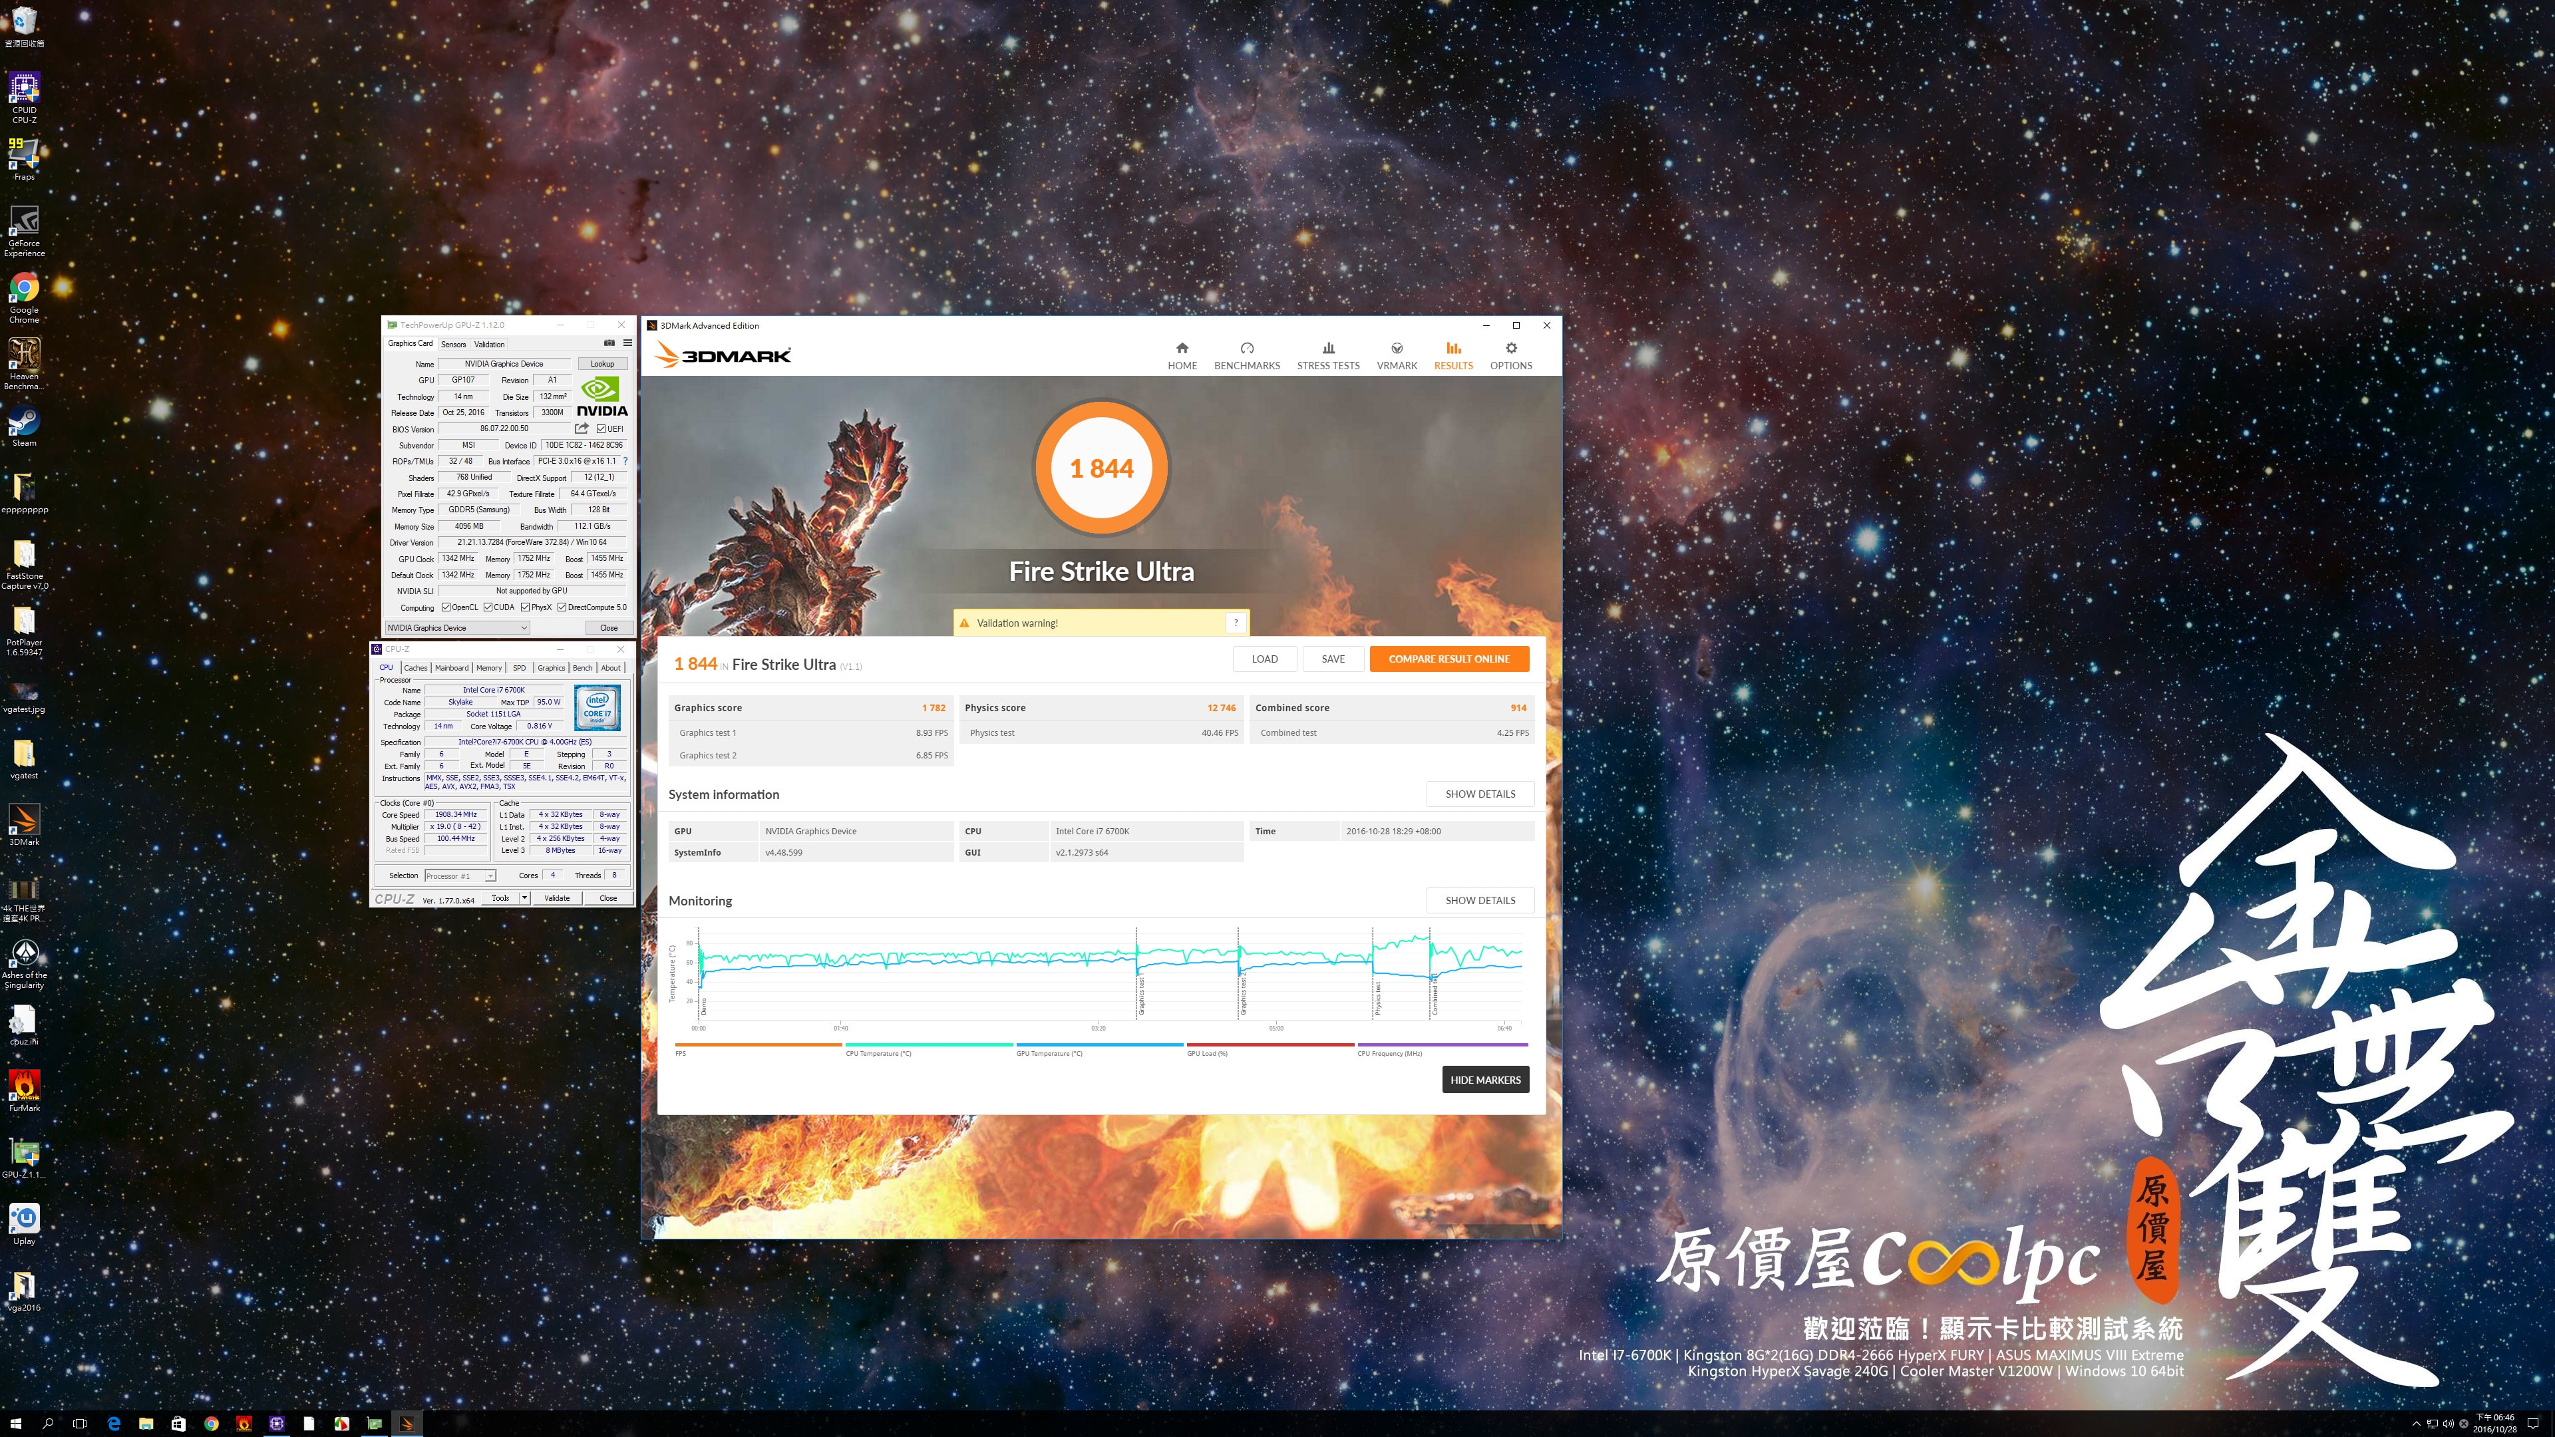Viewport: 2555px width, 1437px height.
Task: Click the Bus Interface question mark in GPU-Z
Action: [x=625, y=461]
